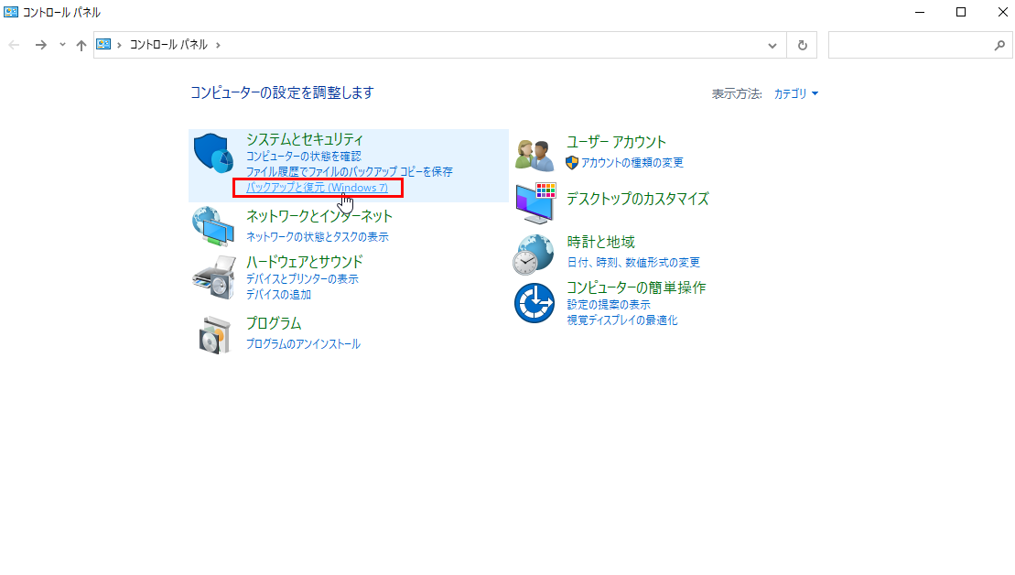
Task: Close the Control Panel window
Action: (1003, 12)
